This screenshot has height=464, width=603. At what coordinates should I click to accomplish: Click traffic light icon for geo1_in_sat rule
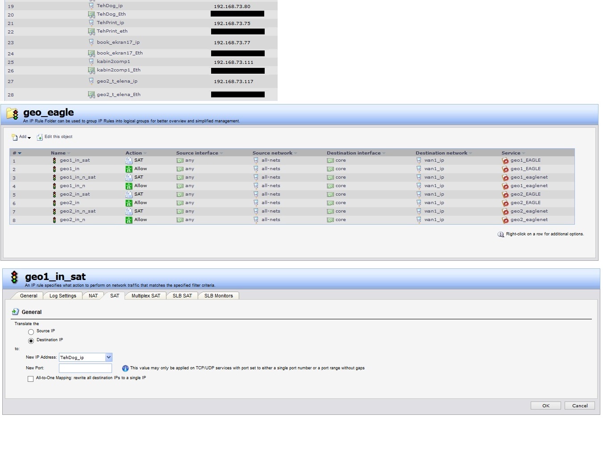[x=54, y=160]
